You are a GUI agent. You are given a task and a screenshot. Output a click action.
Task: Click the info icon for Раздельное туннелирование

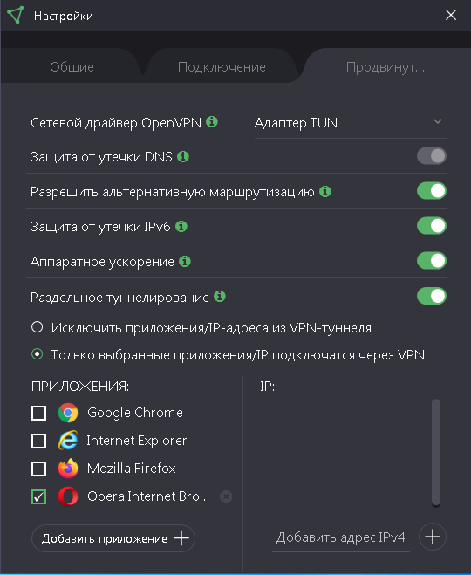click(x=220, y=297)
